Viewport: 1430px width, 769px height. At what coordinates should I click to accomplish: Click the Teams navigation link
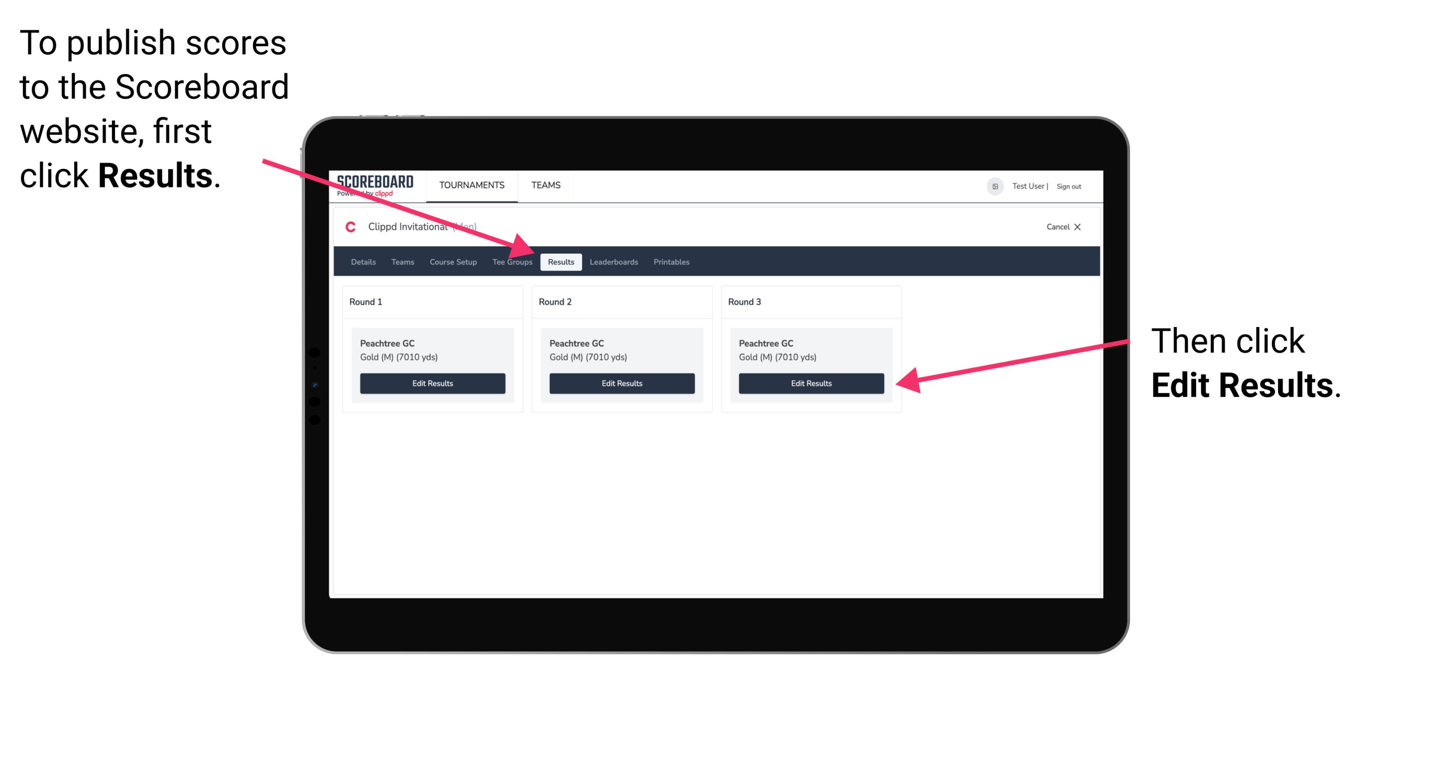click(x=544, y=185)
